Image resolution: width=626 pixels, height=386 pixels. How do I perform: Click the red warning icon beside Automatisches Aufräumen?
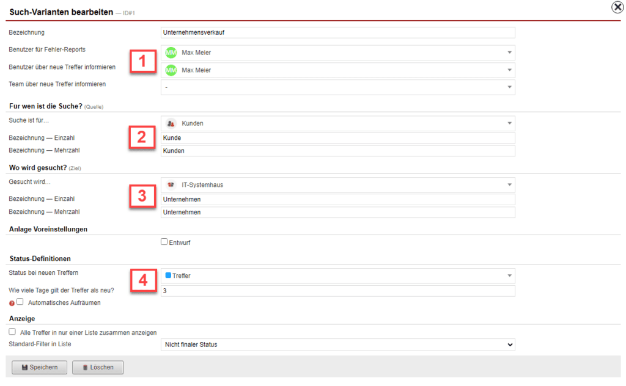pyautogui.click(x=12, y=302)
